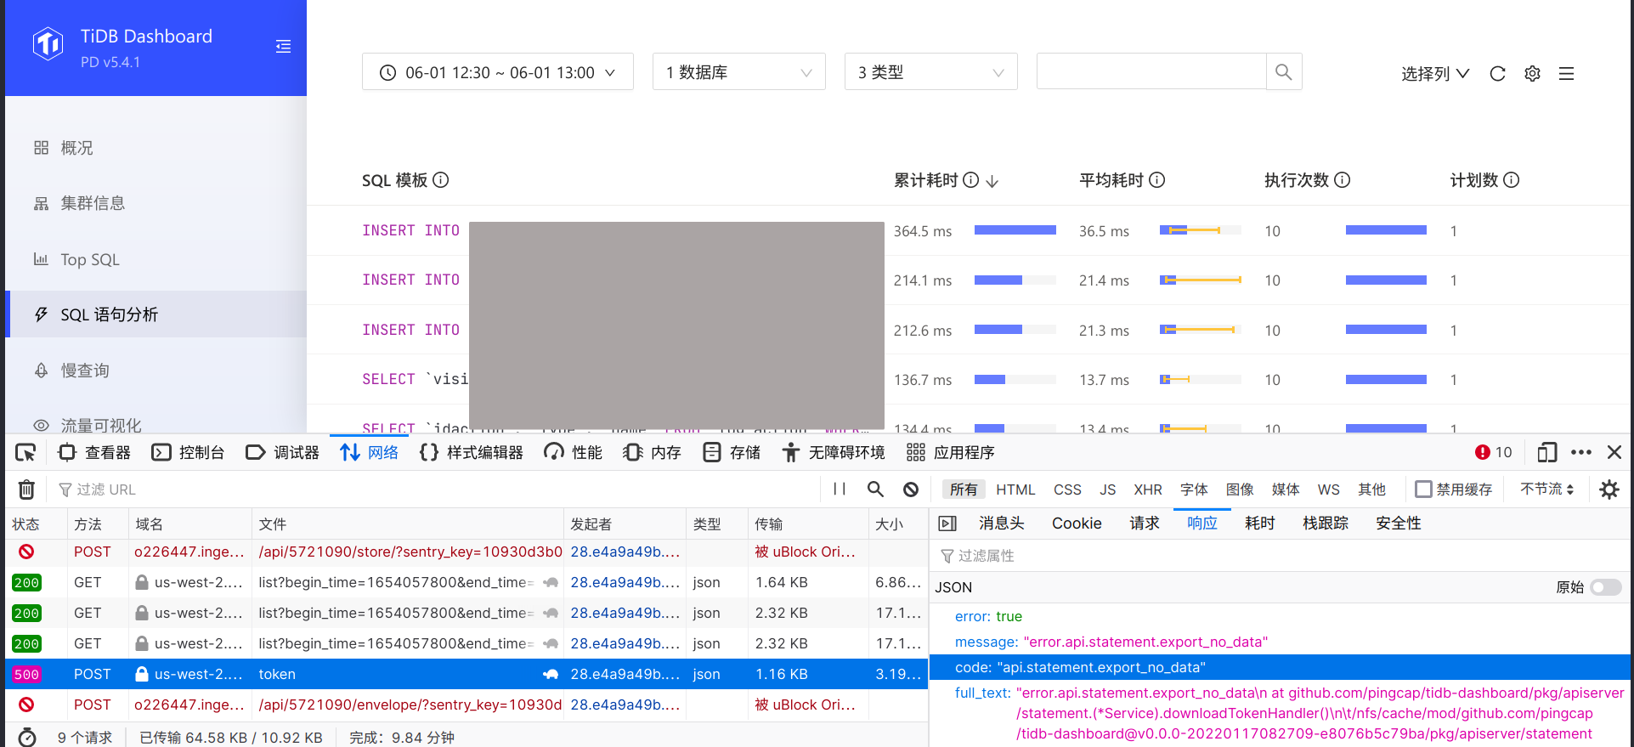The height and width of the screenshot is (747, 1634).
Task: Open the 样式编辑器 style editor tab
Action: 472,453
